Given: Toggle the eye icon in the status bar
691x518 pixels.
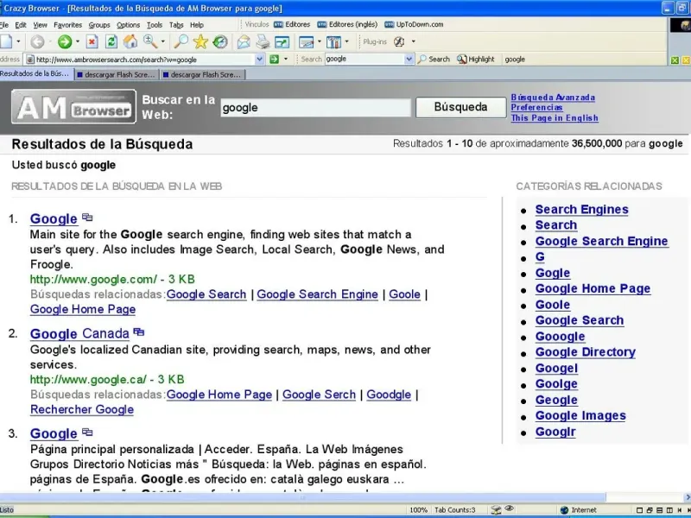Looking at the screenshot, I should coord(509,509).
